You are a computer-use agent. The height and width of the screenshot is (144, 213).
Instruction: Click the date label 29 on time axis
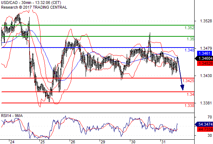(103, 142)
